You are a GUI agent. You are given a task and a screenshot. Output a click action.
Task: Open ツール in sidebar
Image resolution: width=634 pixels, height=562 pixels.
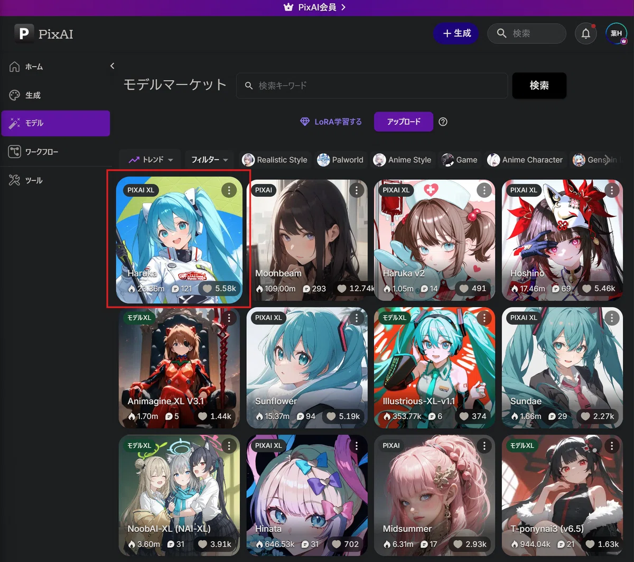coord(55,180)
